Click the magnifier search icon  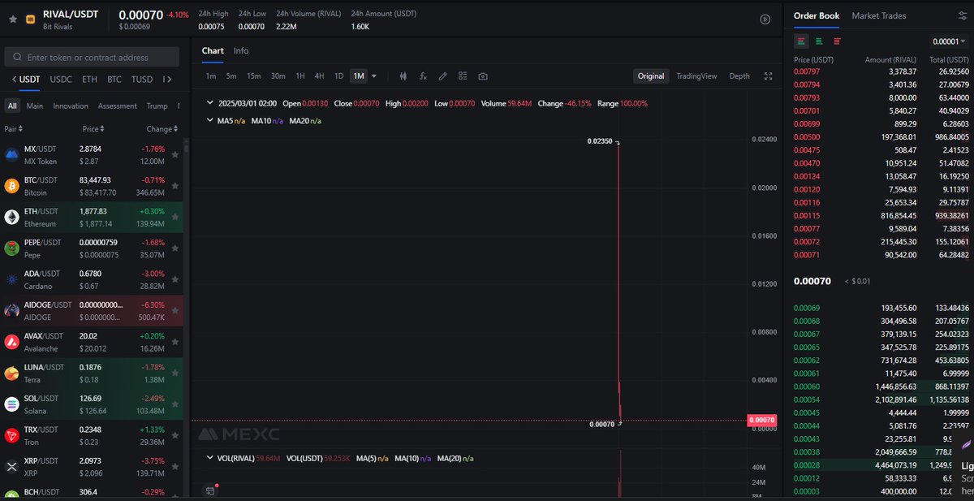pyautogui.click(x=17, y=58)
